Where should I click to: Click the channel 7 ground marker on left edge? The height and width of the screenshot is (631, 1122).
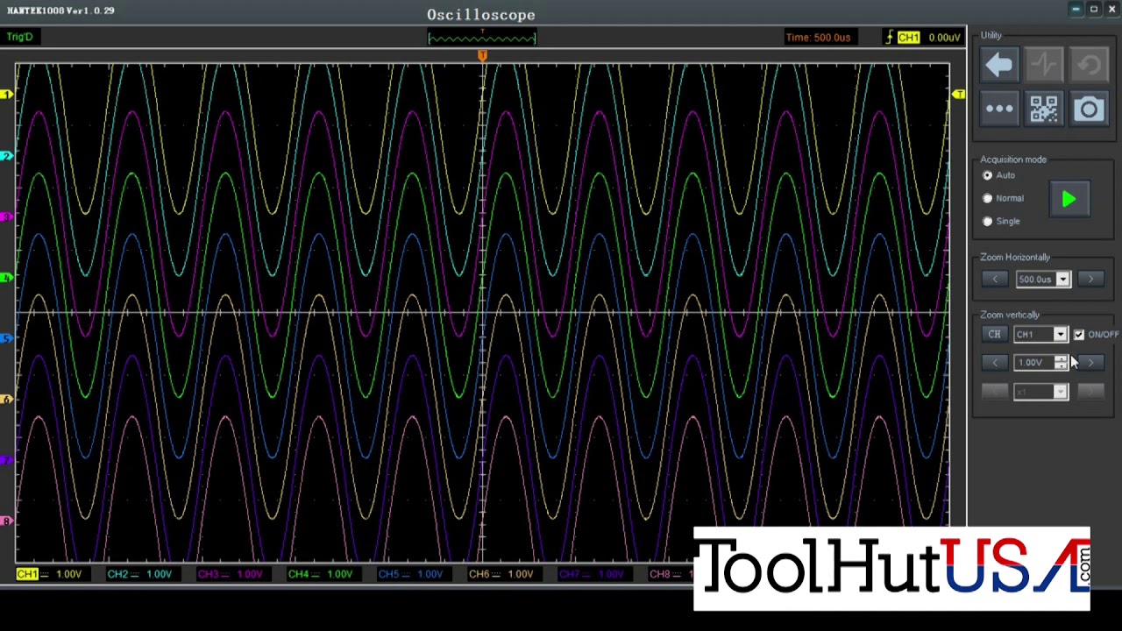coord(7,461)
